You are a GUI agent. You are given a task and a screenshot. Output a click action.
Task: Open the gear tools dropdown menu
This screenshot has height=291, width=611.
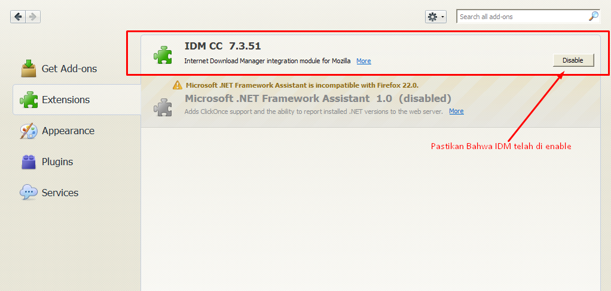pos(436,17)
